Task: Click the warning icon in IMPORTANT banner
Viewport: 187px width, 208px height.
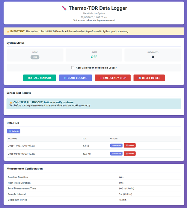Action: [x=8, y=31]
